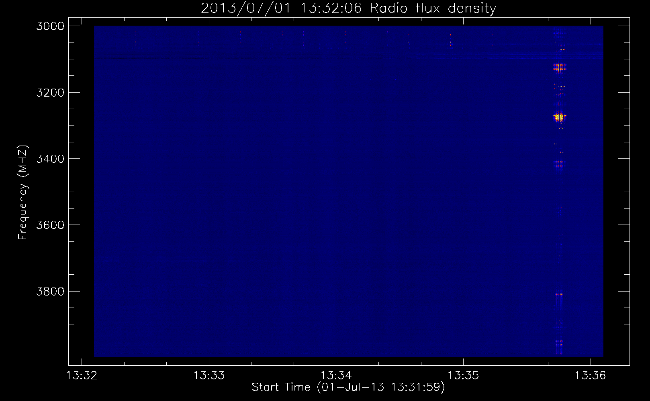The width and height of the screenshot is (650, 401).
Task: Click the bright burst feature near 3120 MHz
Action: pos(559,67)
